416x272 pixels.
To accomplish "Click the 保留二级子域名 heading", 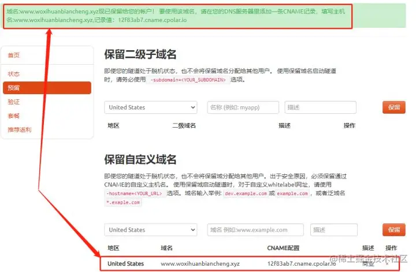I will [x=140, y=54].
